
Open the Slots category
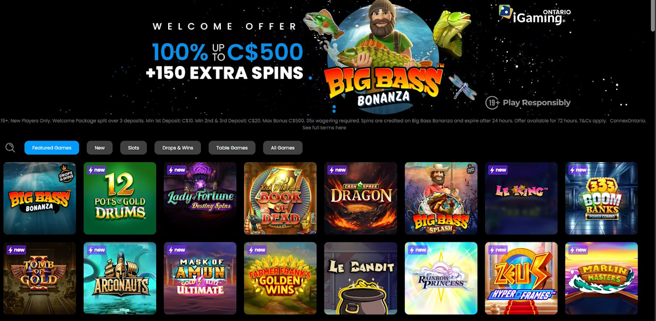point(133,148)
